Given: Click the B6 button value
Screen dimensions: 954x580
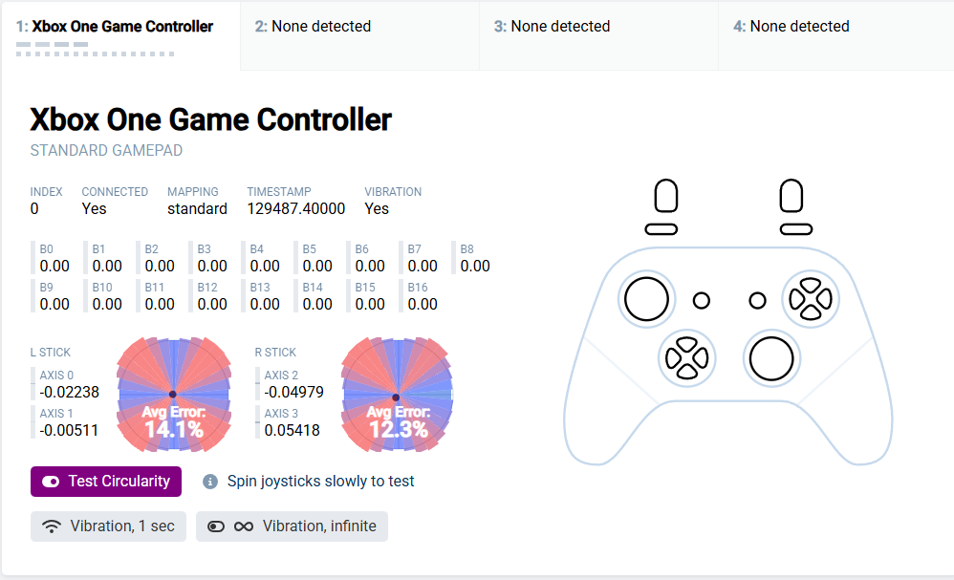Looking at the screenshot, I should (370, 267).
